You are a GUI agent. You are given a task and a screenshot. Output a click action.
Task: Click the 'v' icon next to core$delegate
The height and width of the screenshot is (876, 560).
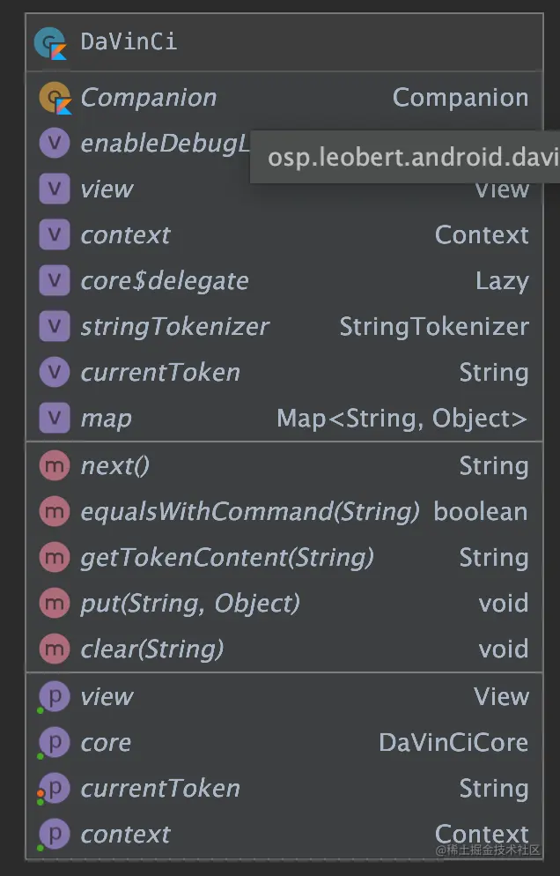coord(54,280)
